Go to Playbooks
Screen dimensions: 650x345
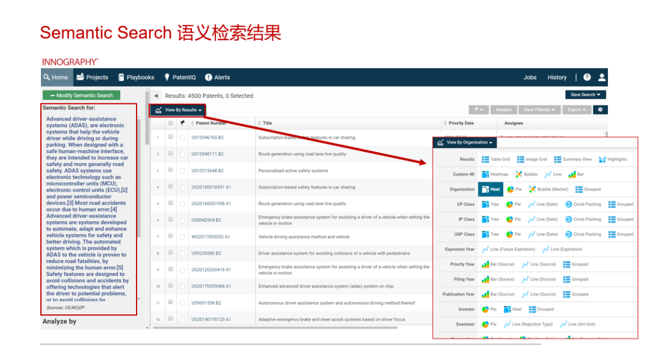click(x=136, y=78)
